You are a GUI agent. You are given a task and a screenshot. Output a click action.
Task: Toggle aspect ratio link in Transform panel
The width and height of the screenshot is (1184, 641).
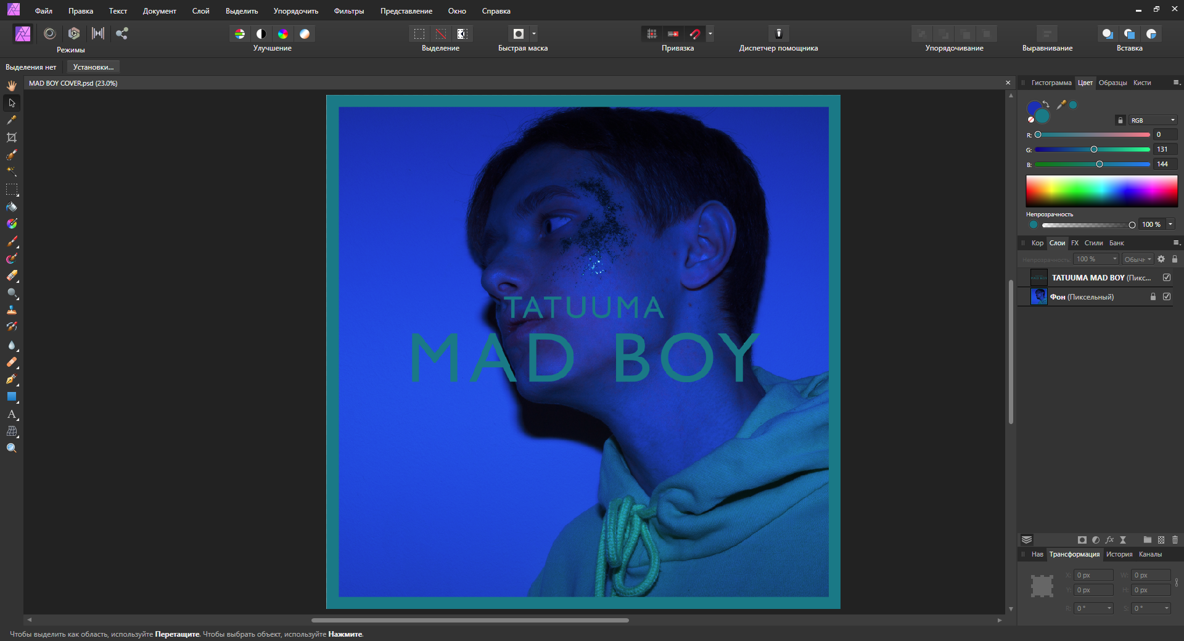(1177, 582)
